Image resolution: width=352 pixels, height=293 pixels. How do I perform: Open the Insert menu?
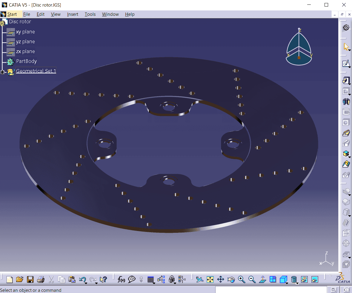pos(73,14)
